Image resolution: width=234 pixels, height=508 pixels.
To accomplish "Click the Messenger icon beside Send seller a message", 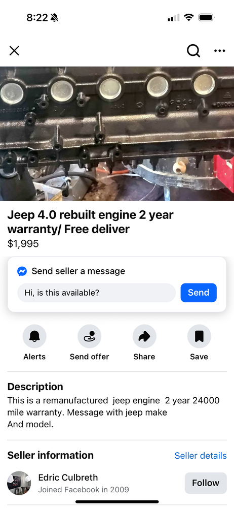I will [22, 271].
